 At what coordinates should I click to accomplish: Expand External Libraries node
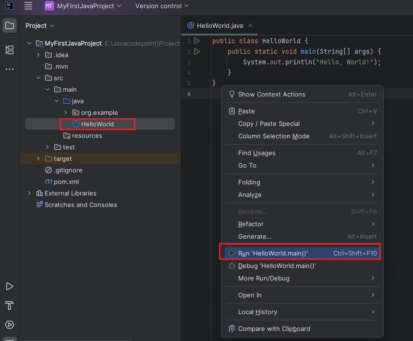click(29, 193)
